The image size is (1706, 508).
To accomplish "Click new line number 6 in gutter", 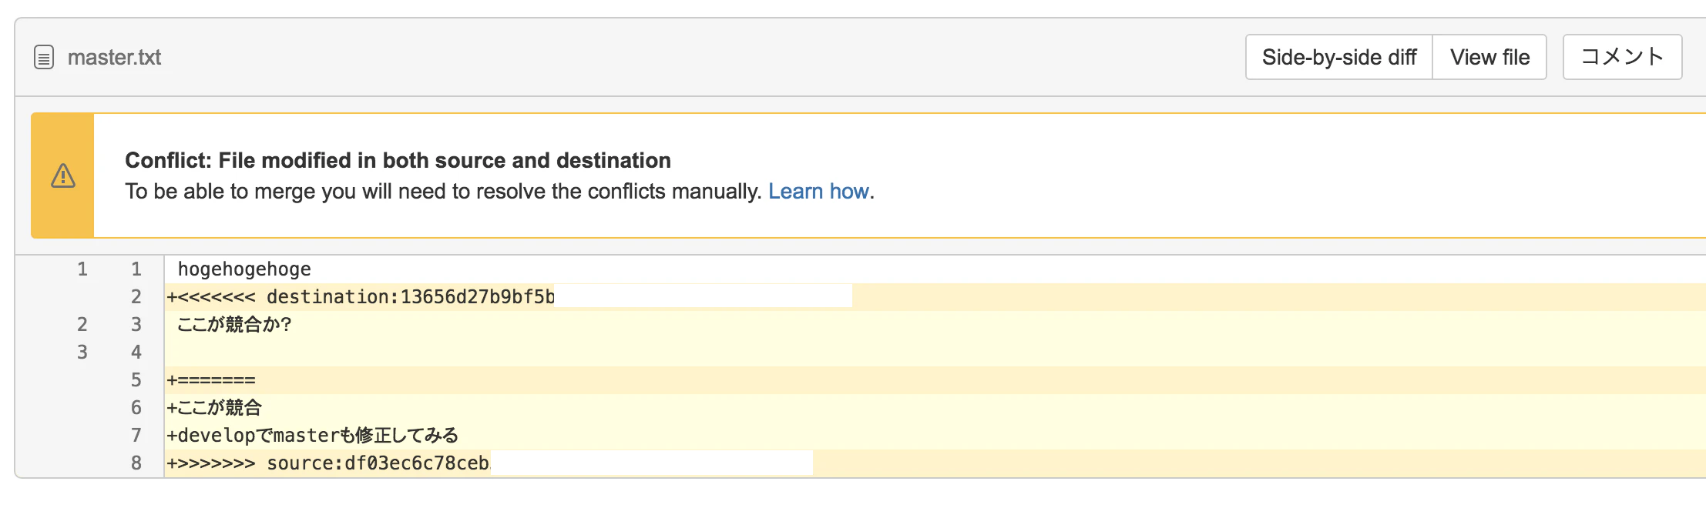I will pos(136,408).
